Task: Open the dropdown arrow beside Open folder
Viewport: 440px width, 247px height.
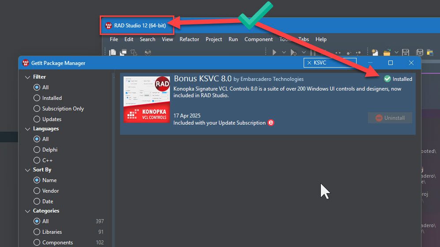Action: (x=396, y=53)
